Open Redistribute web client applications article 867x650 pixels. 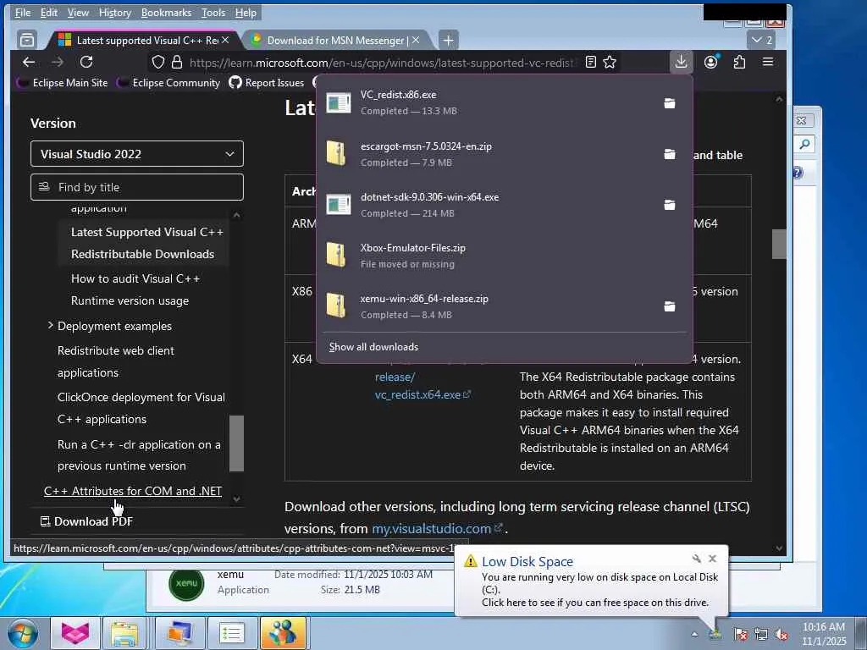(115, 361)
